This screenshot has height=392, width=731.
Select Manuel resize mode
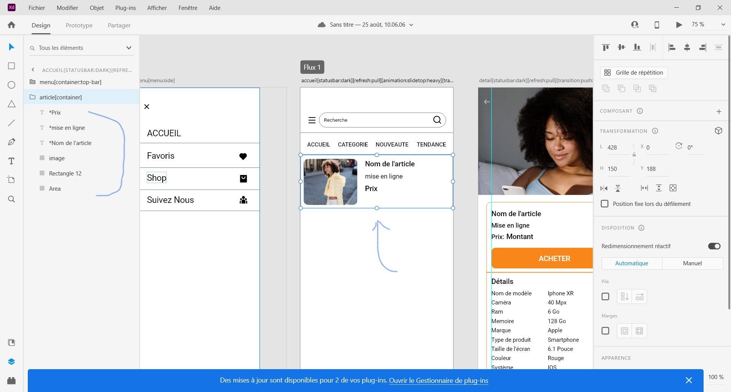tap(692, 263)
